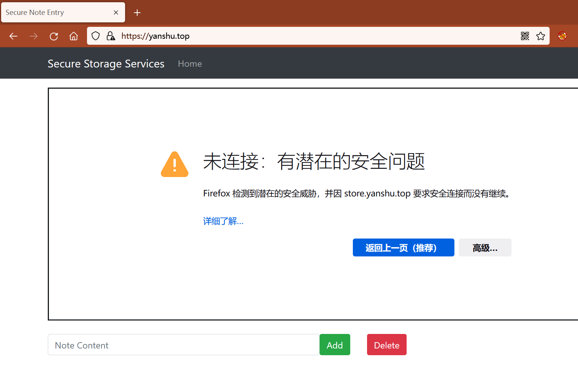Click the browser forward arrow

[34, 36]
